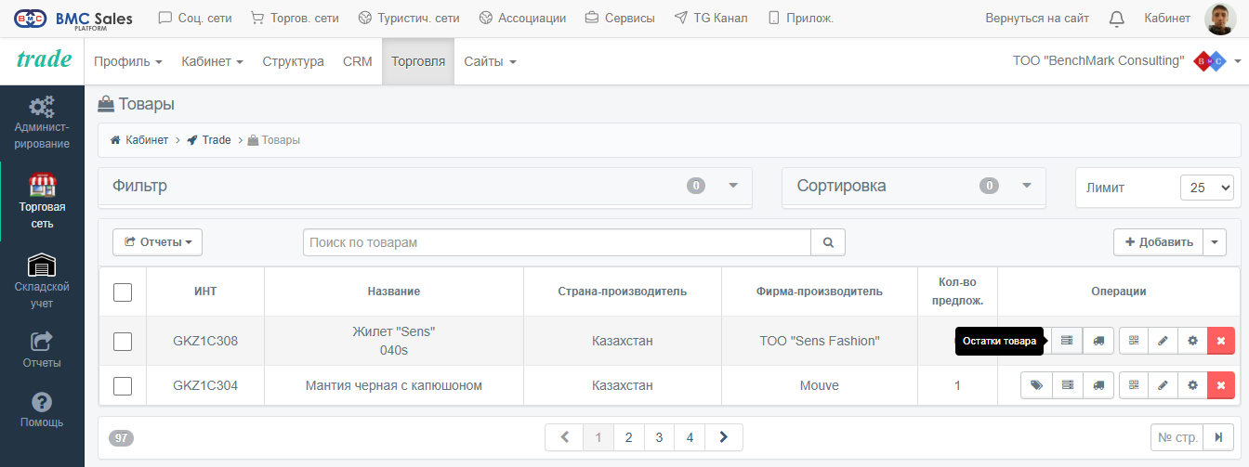This screenshot has width=1249, height=467.
Task: Open company switcher dropdown by BenchMark Consulting
Action: click(1238, 62)
